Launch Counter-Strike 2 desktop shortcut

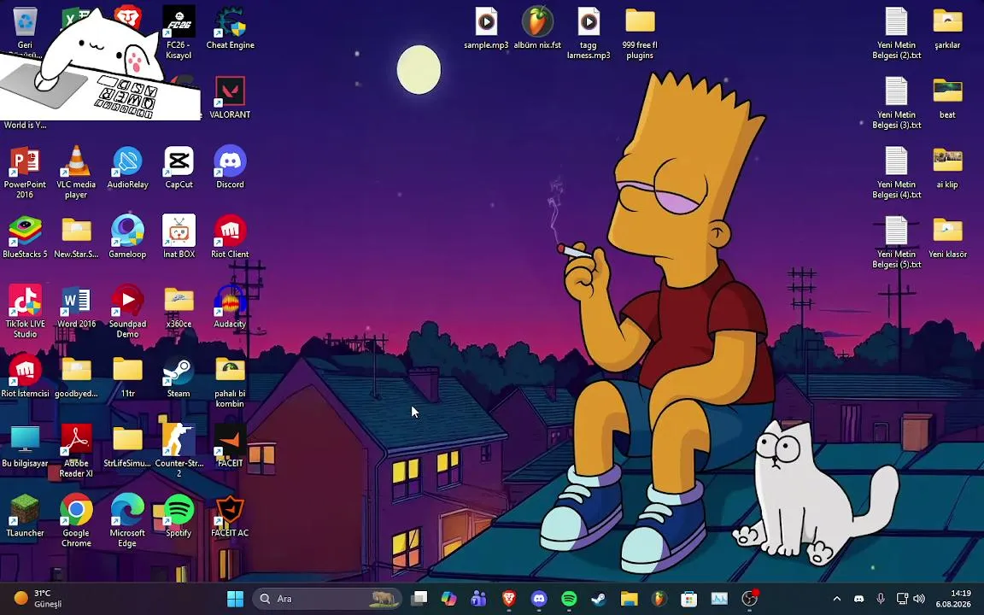coord(179,451)
